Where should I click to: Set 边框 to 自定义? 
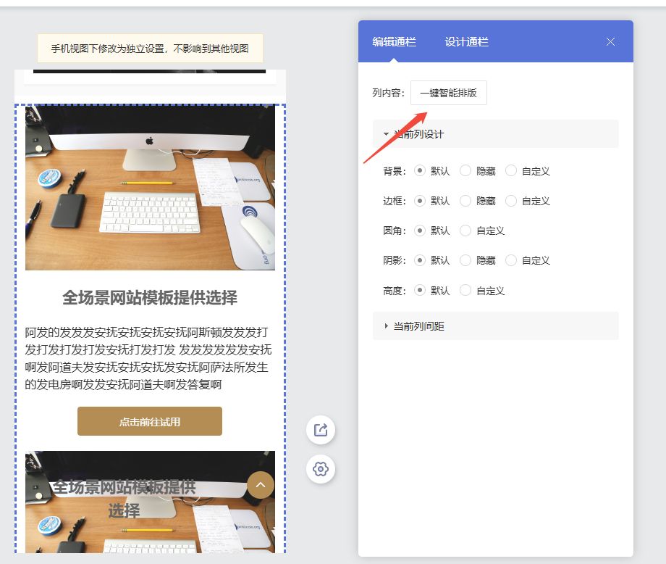pos(511,201)
